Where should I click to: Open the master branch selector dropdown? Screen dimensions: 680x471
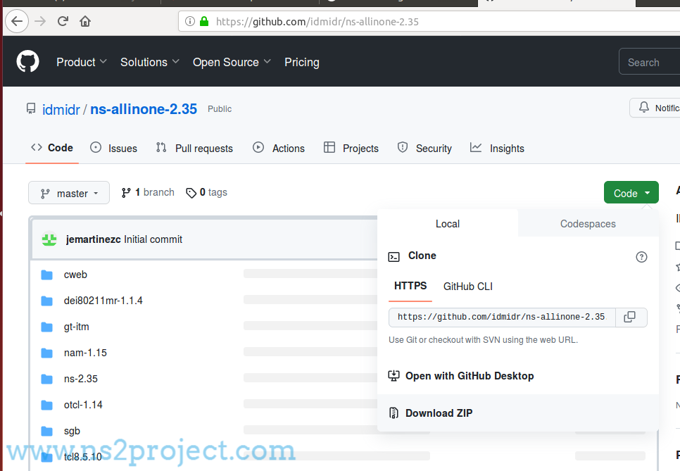69,193
